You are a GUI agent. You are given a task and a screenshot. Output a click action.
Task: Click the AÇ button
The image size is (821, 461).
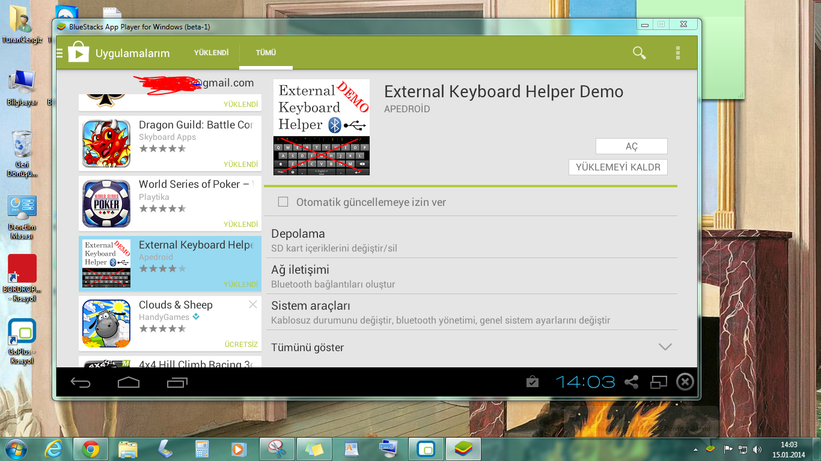(632, 146)
